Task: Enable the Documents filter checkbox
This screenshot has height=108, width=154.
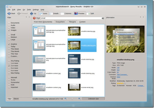Action: pos(9,23)
